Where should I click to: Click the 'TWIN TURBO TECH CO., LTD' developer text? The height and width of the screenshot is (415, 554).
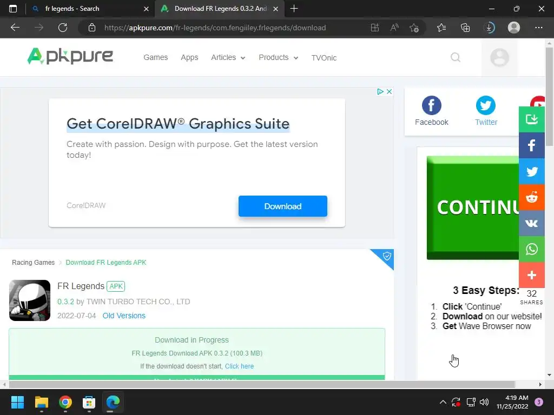[138, 302]
